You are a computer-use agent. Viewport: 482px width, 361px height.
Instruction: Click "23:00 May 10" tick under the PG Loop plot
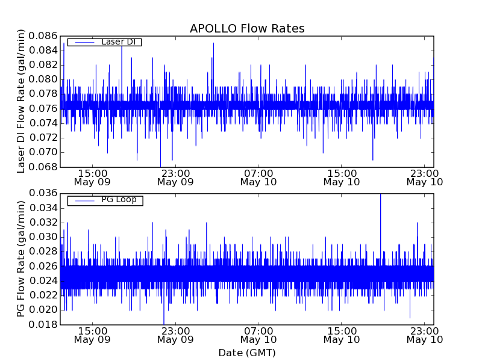click(424, 335)
